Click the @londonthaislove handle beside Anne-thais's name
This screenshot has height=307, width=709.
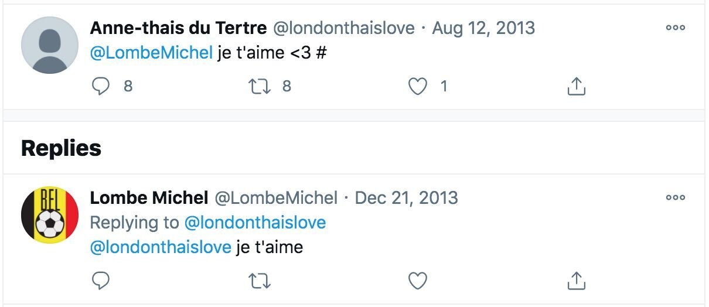(x=344, y=28)
